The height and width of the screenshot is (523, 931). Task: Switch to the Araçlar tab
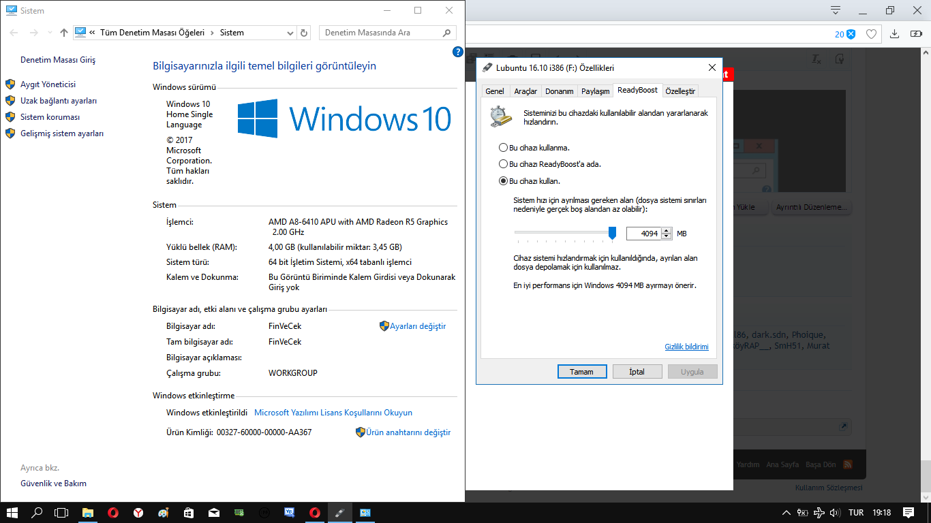(525, 91)
